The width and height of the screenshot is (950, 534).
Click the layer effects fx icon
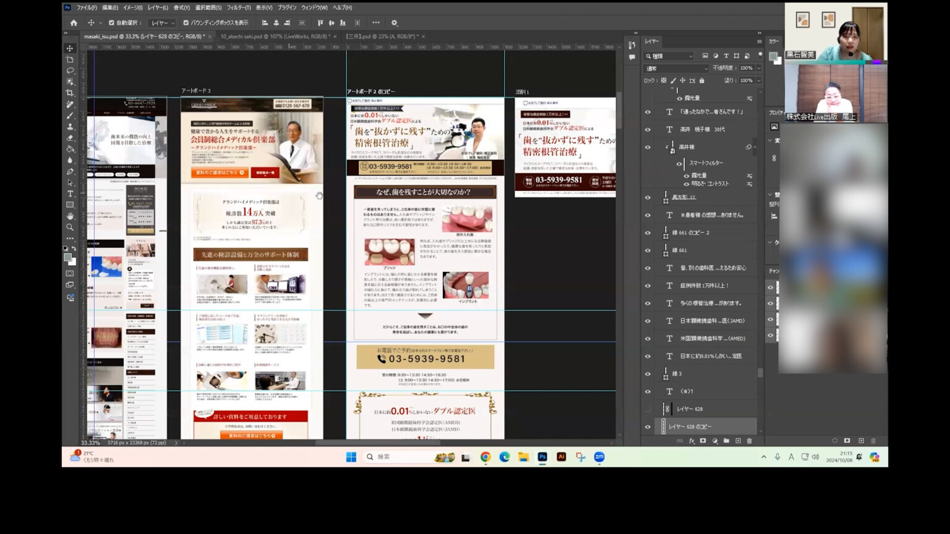click(691, 441)
